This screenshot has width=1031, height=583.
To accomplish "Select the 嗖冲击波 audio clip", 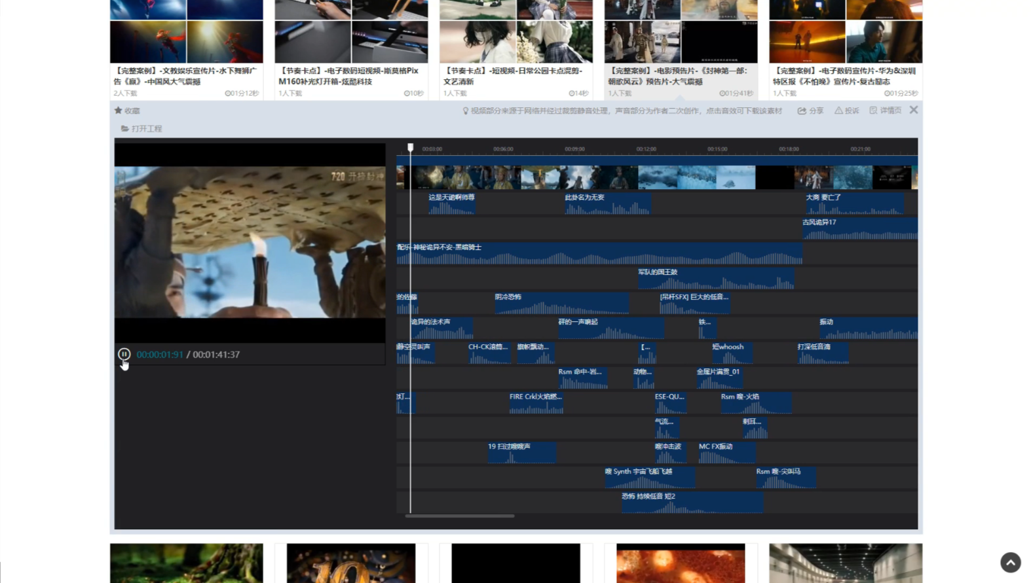I will click(669, 452).
